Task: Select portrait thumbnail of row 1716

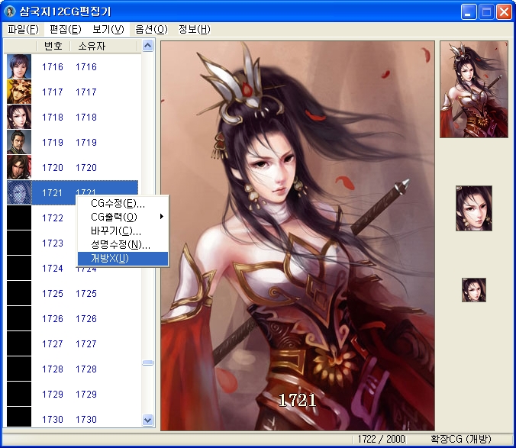Action: pos(19,66)
